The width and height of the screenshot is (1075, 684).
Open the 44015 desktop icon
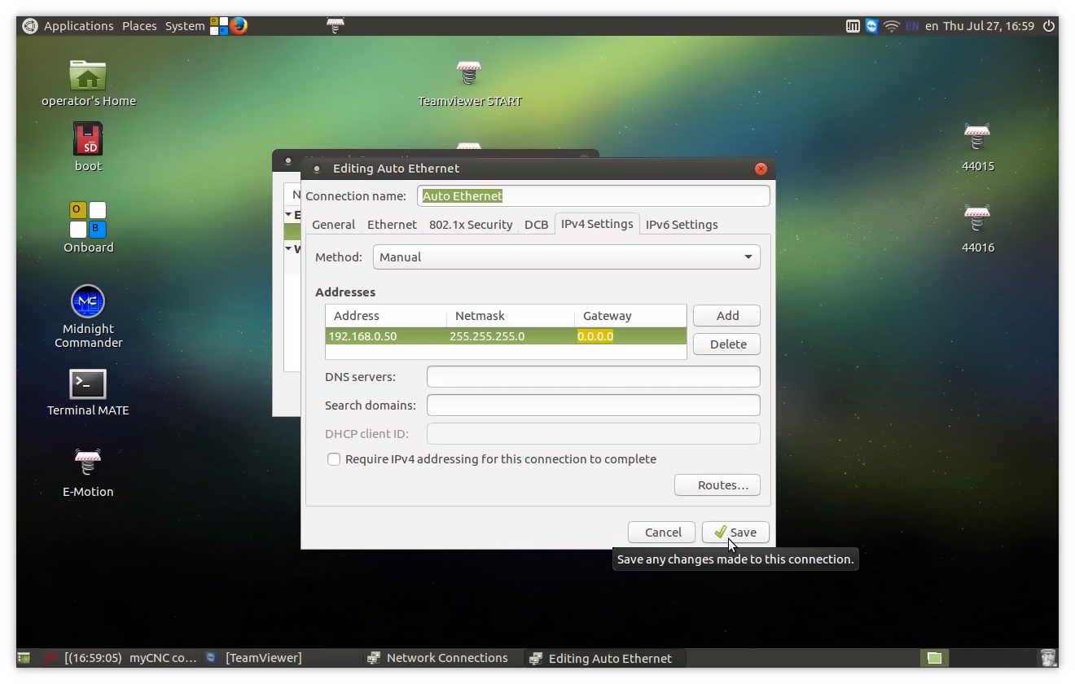tap(977, 138)
